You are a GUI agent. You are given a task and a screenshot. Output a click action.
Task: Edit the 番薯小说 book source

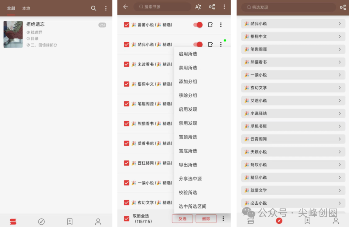(210, 25)
